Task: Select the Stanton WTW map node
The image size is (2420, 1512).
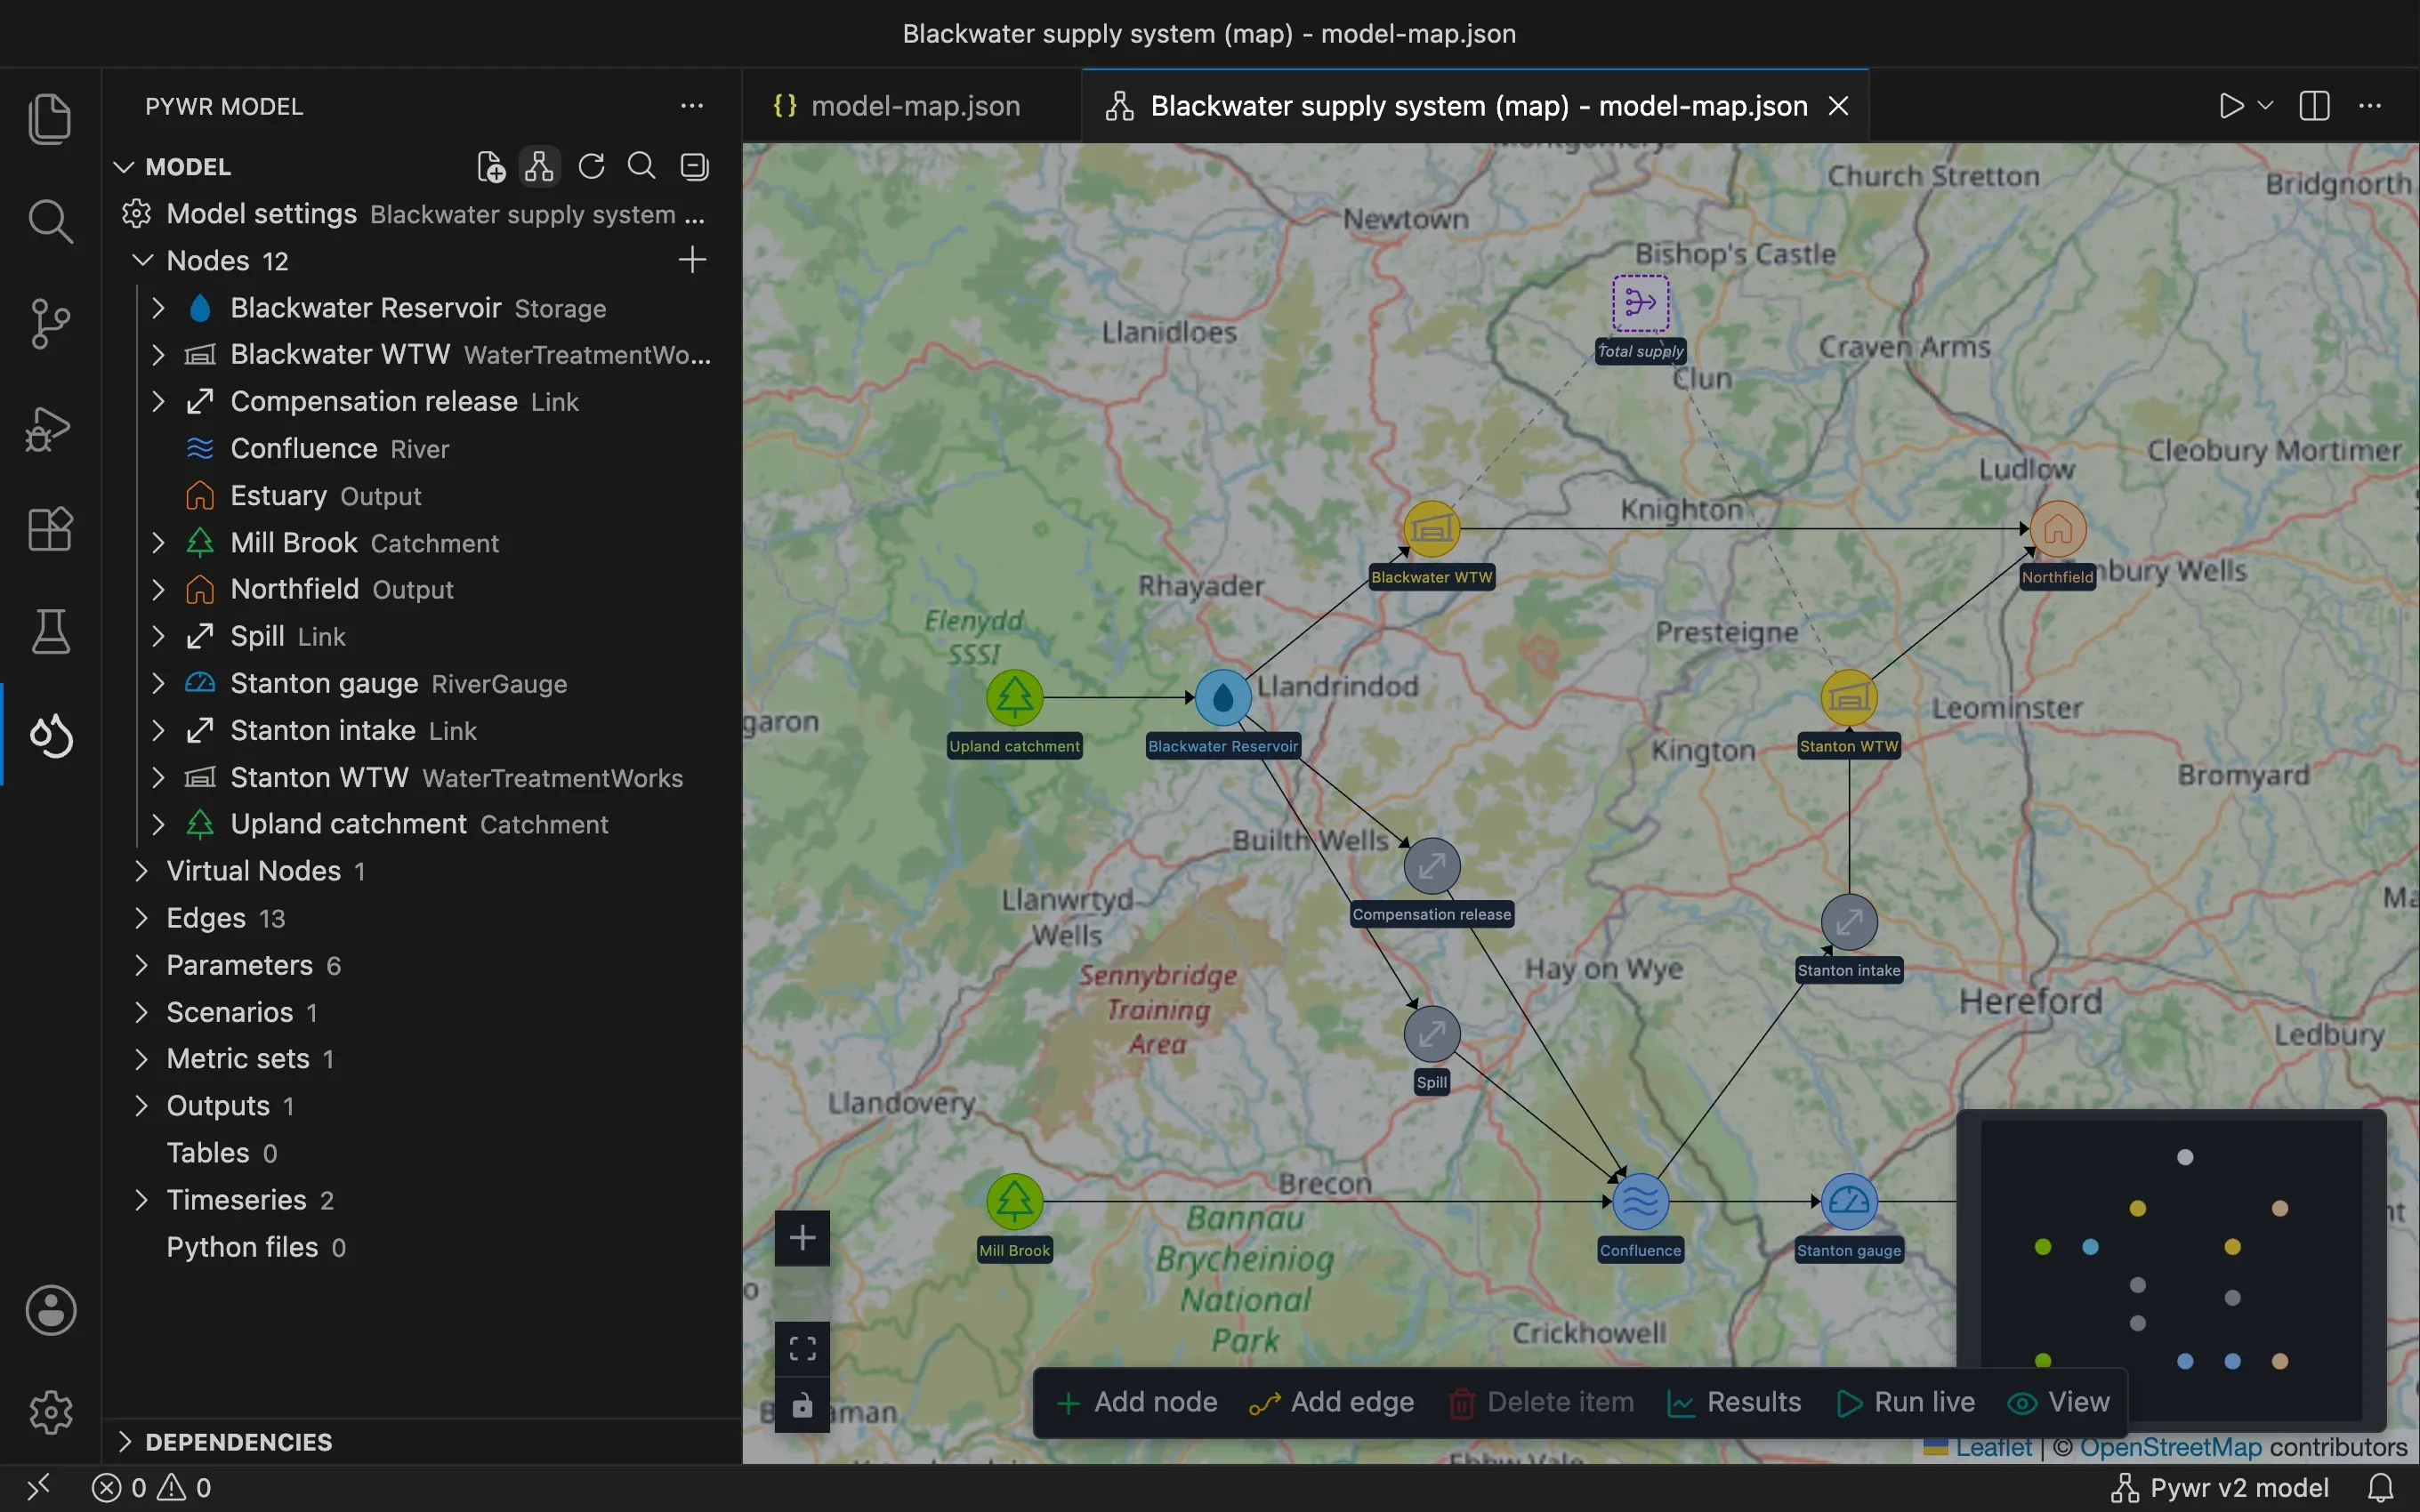Action: [x=1849, y=698]
